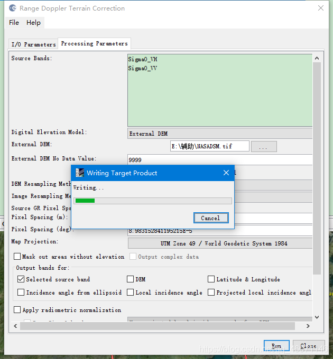Screen dimensions: 333x359
Task: Uncheck Selected source band option
Action: [21, 279]
